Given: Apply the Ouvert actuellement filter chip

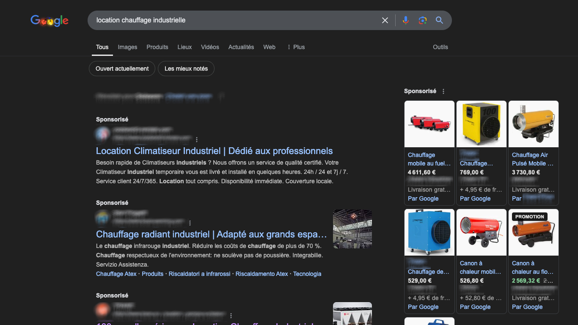Looking at the screenshot, I should pos(122,69).
